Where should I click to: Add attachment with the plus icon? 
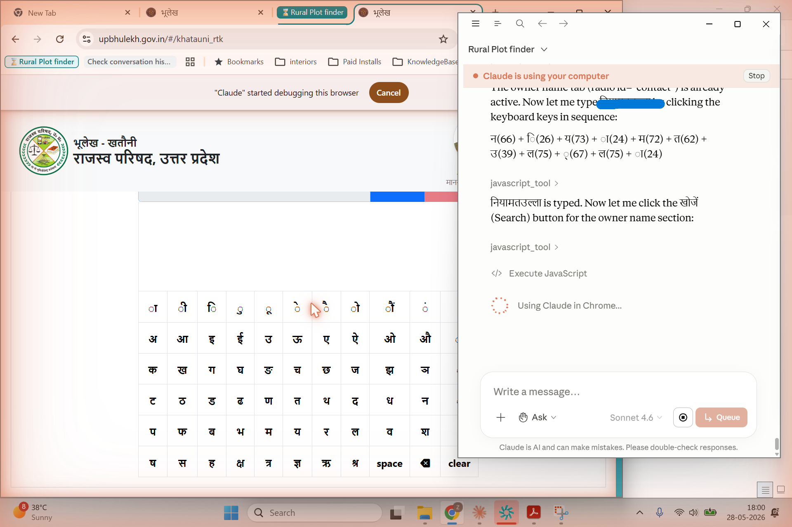point(500,417)
